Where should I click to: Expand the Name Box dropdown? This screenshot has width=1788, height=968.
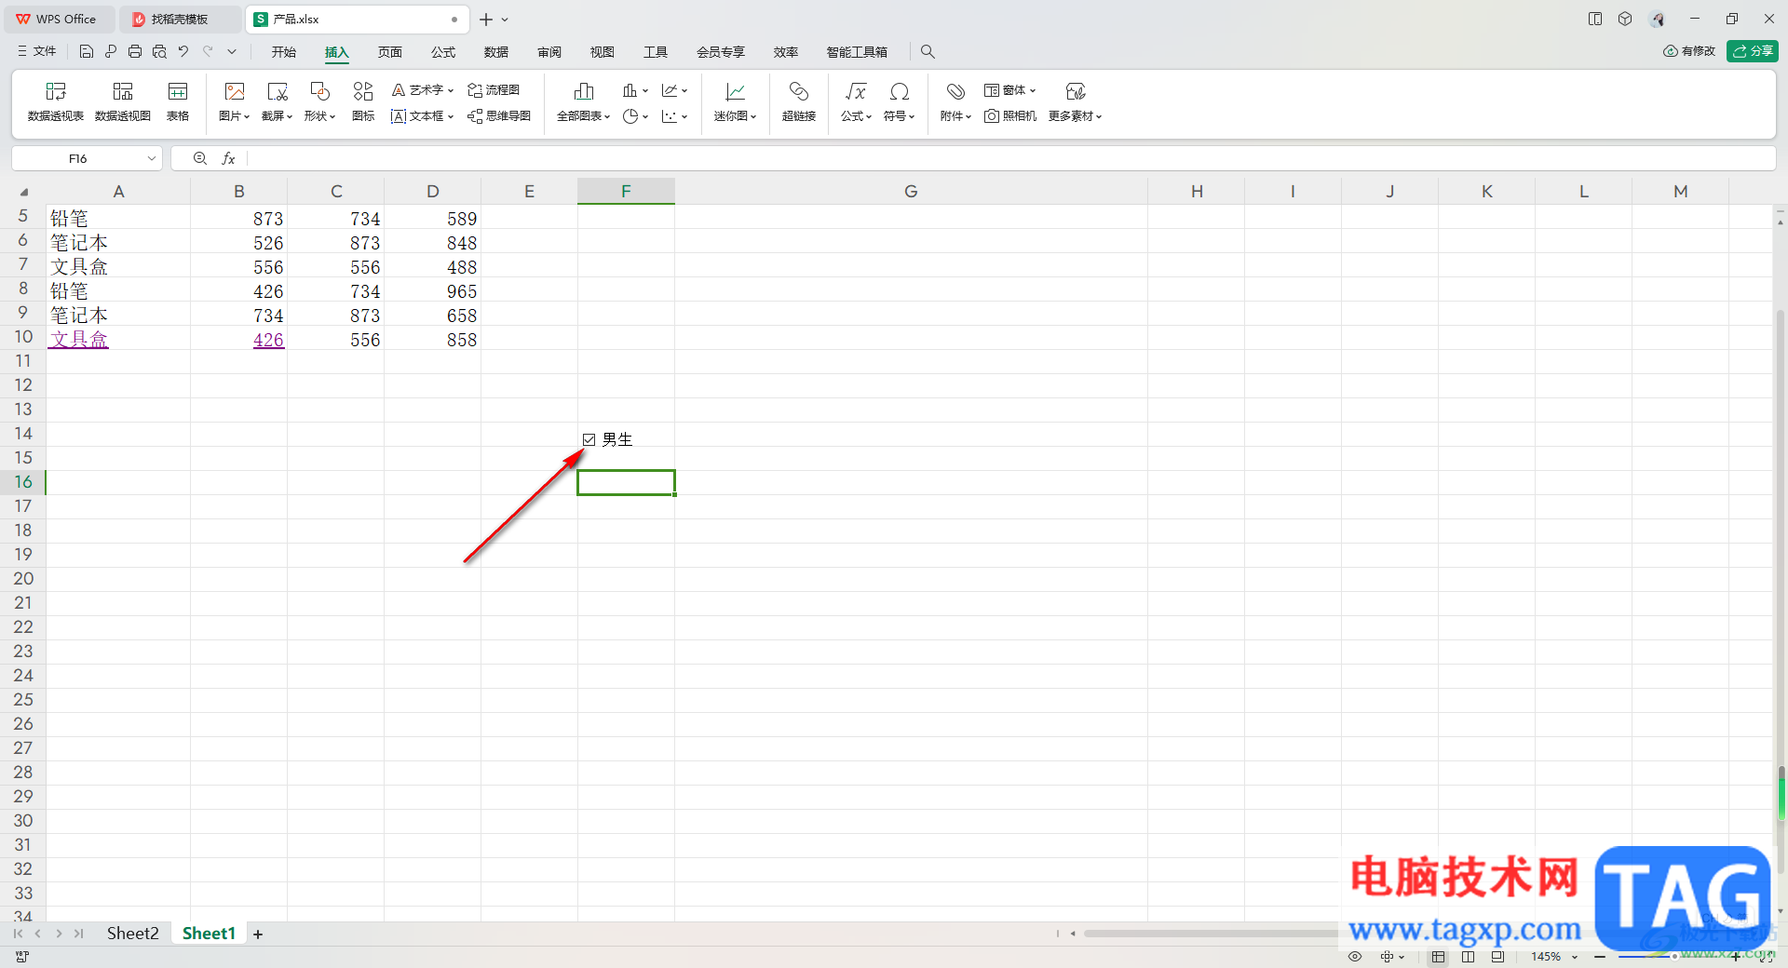pos(151,159)
